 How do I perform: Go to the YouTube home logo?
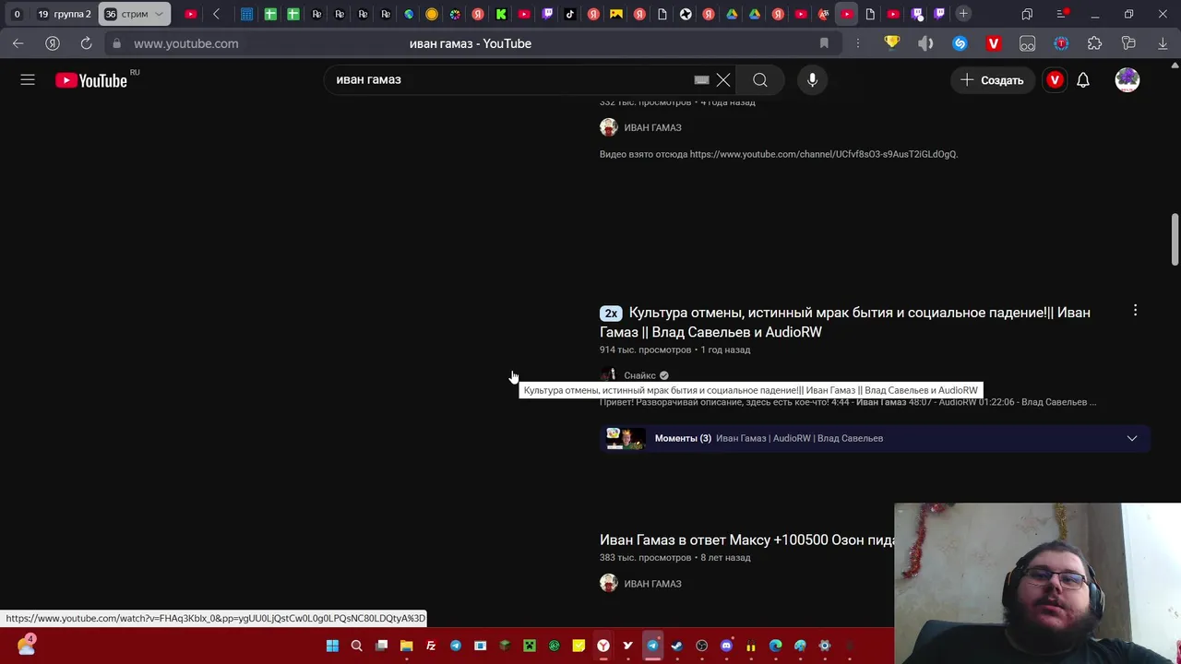91,80
